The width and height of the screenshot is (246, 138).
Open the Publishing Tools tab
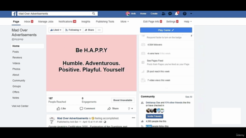point(105,21)
